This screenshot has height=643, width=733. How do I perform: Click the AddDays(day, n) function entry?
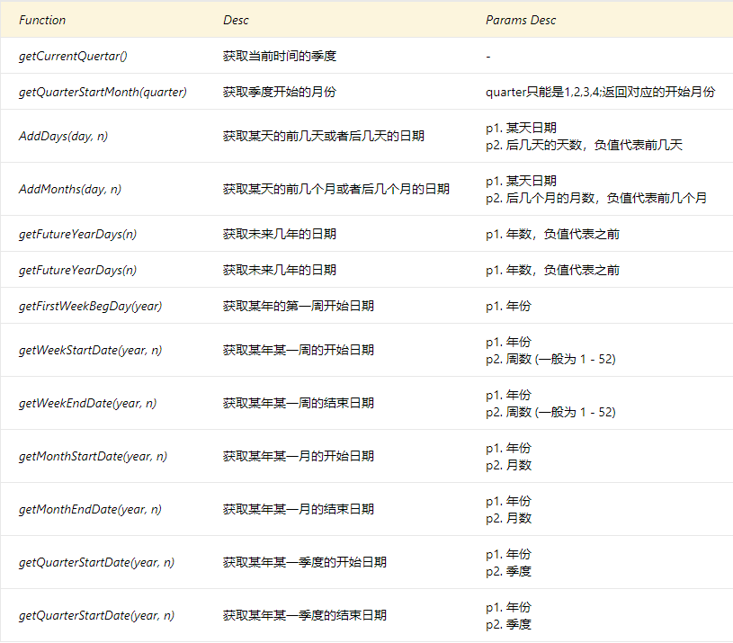click(x=62, y=136)
